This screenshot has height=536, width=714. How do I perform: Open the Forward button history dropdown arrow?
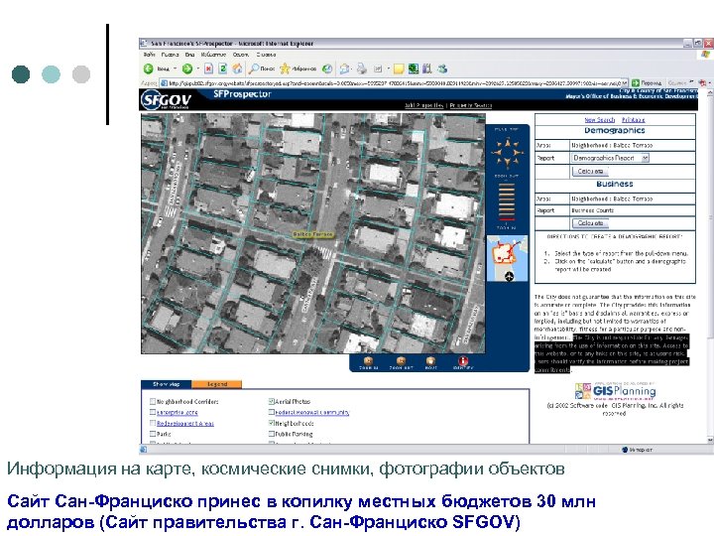pos(198,68)
